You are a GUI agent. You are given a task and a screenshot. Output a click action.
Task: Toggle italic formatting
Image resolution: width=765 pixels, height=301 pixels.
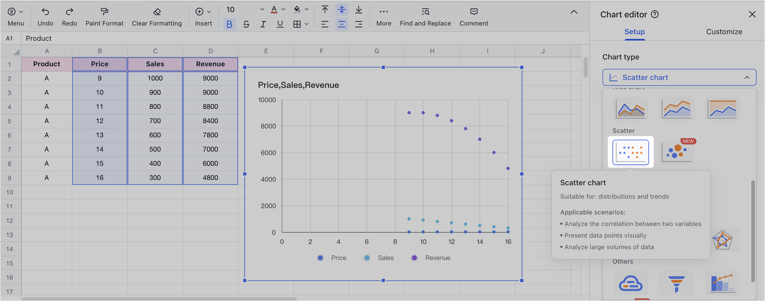263,24
